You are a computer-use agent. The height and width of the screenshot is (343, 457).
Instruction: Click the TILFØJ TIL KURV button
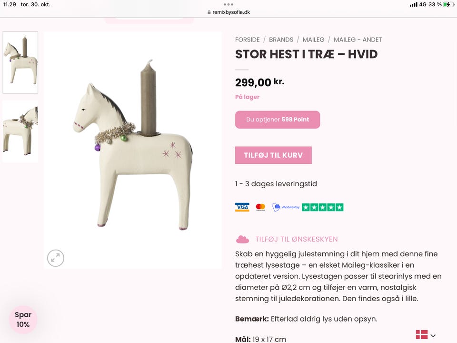tap(273, 155)
